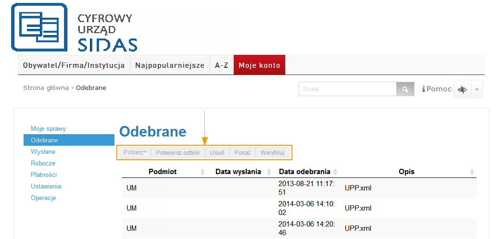Open the Pobierz dropdown
Screen dimensions: 504x239
135,152
